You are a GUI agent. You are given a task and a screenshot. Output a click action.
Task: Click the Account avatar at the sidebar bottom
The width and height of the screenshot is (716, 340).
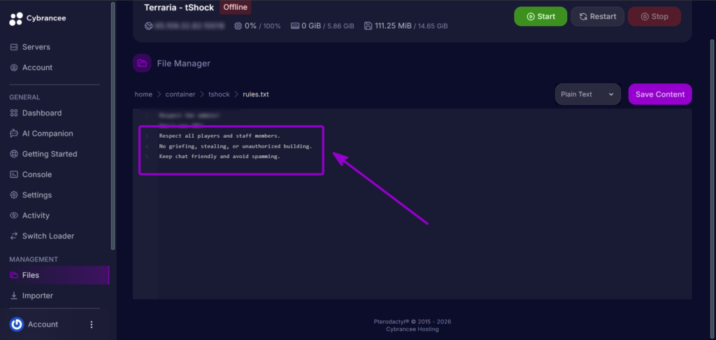click(17, 325)
